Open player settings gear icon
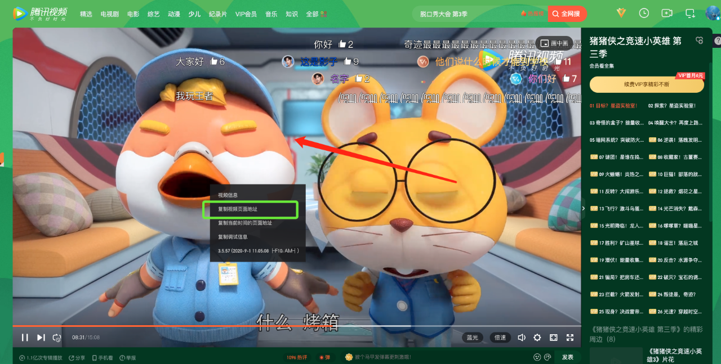This screenshot has height=364, width=721. (537, 338)
